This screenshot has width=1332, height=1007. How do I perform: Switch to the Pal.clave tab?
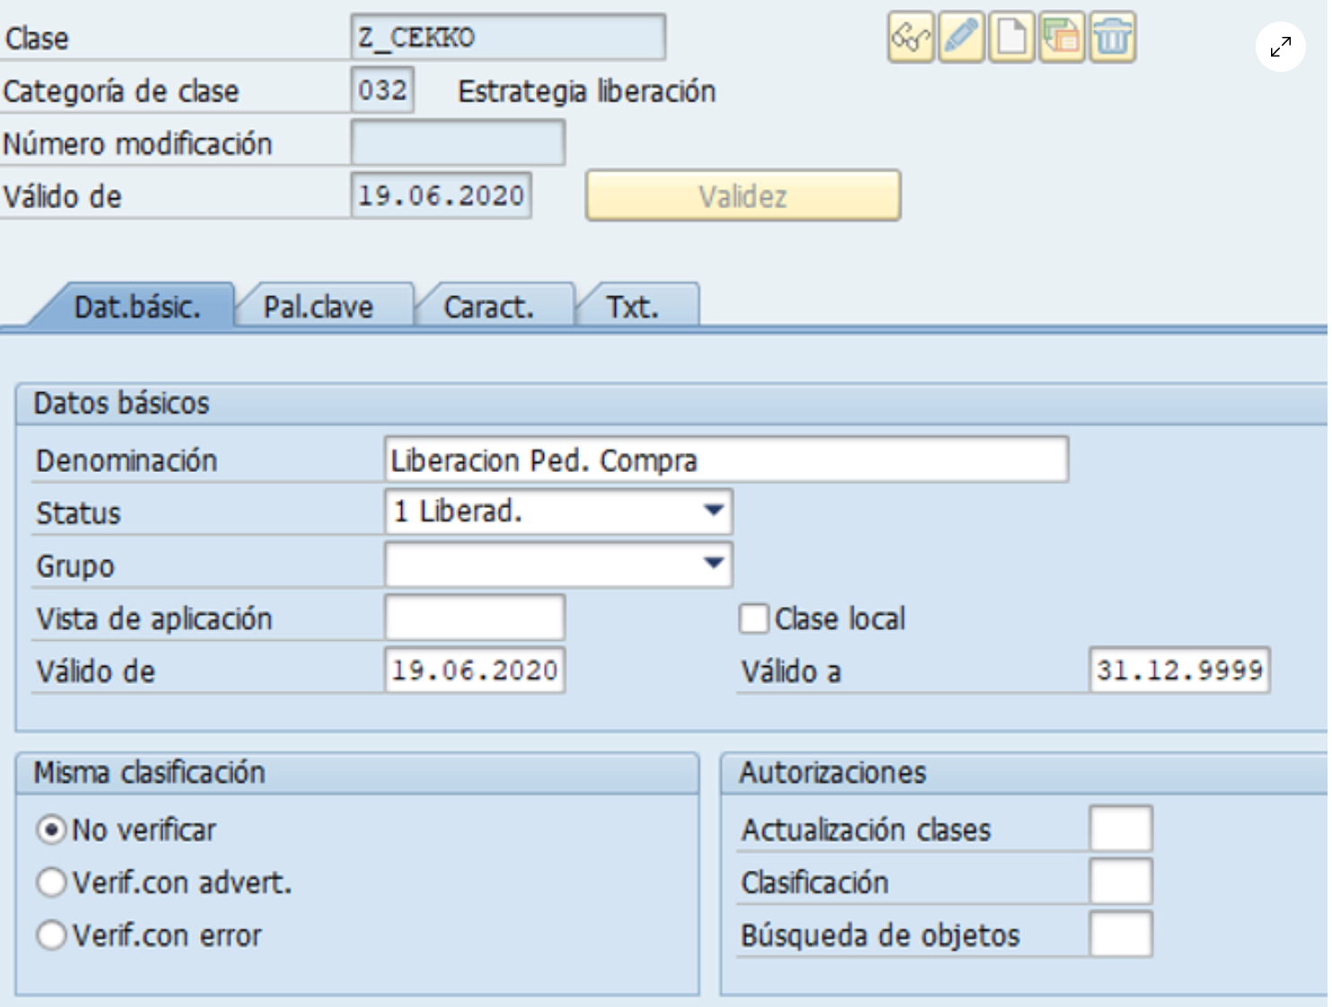tap(319, 307)
